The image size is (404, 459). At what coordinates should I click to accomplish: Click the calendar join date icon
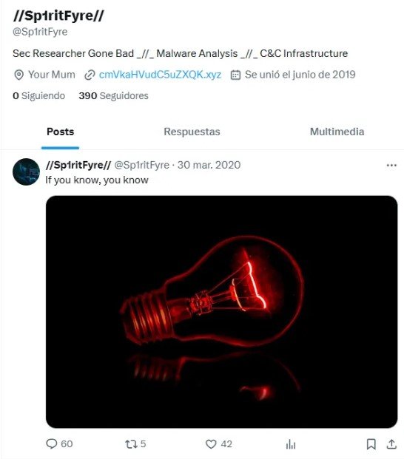(x=235, y=75)
